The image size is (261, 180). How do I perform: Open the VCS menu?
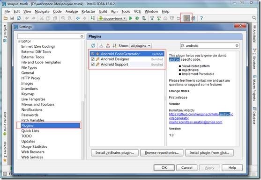[137, 11]
